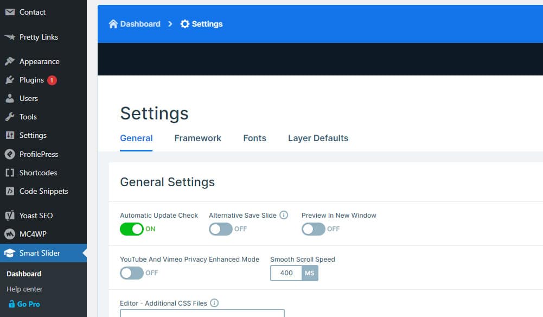Screen dimensions: 543x317
Task: Click the Pretty Links star icon
Action: coord(10,37)
